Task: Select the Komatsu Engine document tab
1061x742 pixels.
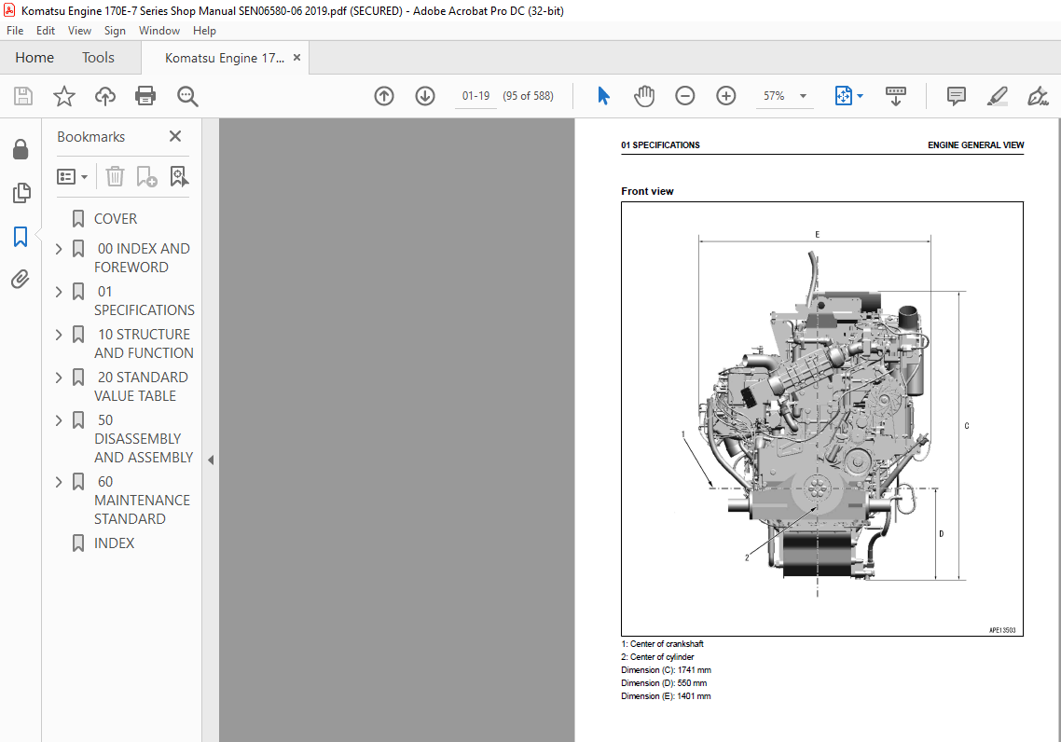Action: (224, 58)
